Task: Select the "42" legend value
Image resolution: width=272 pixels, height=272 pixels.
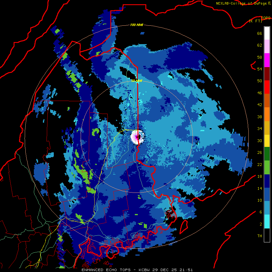Action: (260, 105)
